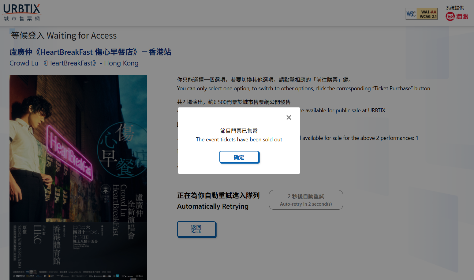
Task: Click the red Maoyan cat-eye logo
Action: (x=457, y=17)
